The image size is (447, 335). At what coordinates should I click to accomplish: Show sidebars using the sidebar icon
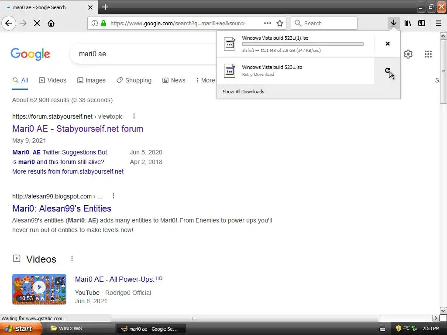(422, 23)
